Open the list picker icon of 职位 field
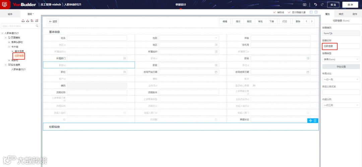Viewport: 362px width, 167px height. pos(124,72)
